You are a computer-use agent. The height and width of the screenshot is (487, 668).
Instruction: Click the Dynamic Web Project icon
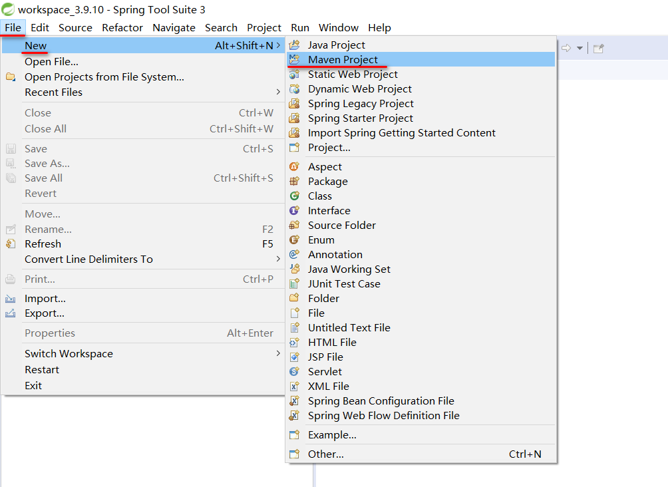click(294, 88)
